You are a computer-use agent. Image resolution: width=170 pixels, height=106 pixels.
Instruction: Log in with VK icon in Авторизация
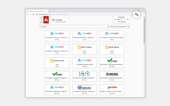128,19
